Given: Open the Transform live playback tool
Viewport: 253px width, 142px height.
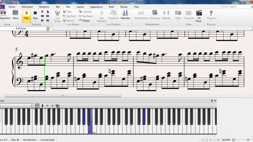Looking at the screenshot, I should tap(113, 15).
